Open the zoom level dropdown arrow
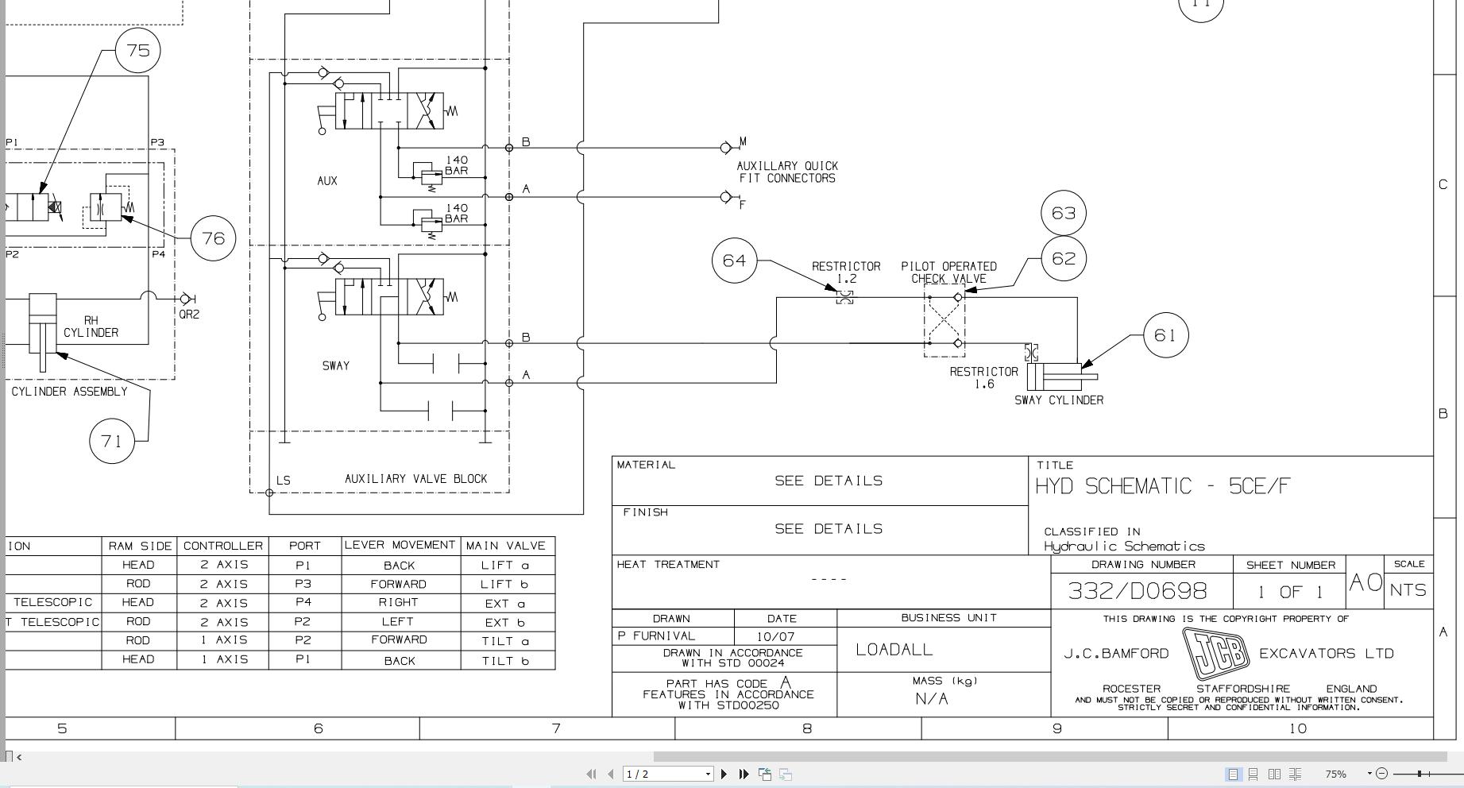Screen dimensions: 1464x788 [1369, 774]
